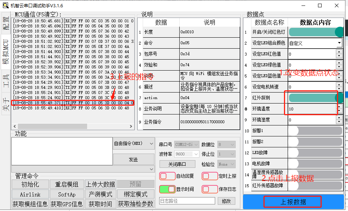Click the 日志路径 input field
Screen dimensions: 348x211
tap(187, 201)
